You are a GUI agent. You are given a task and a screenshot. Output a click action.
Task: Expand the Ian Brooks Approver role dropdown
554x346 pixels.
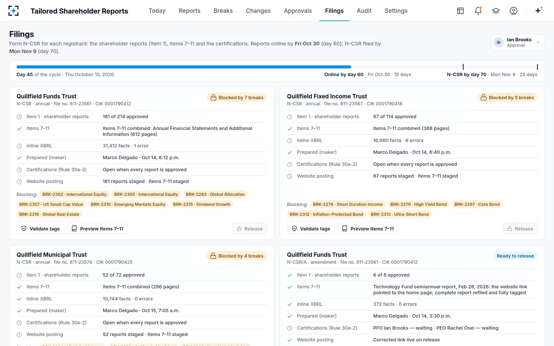pos(517,42)
